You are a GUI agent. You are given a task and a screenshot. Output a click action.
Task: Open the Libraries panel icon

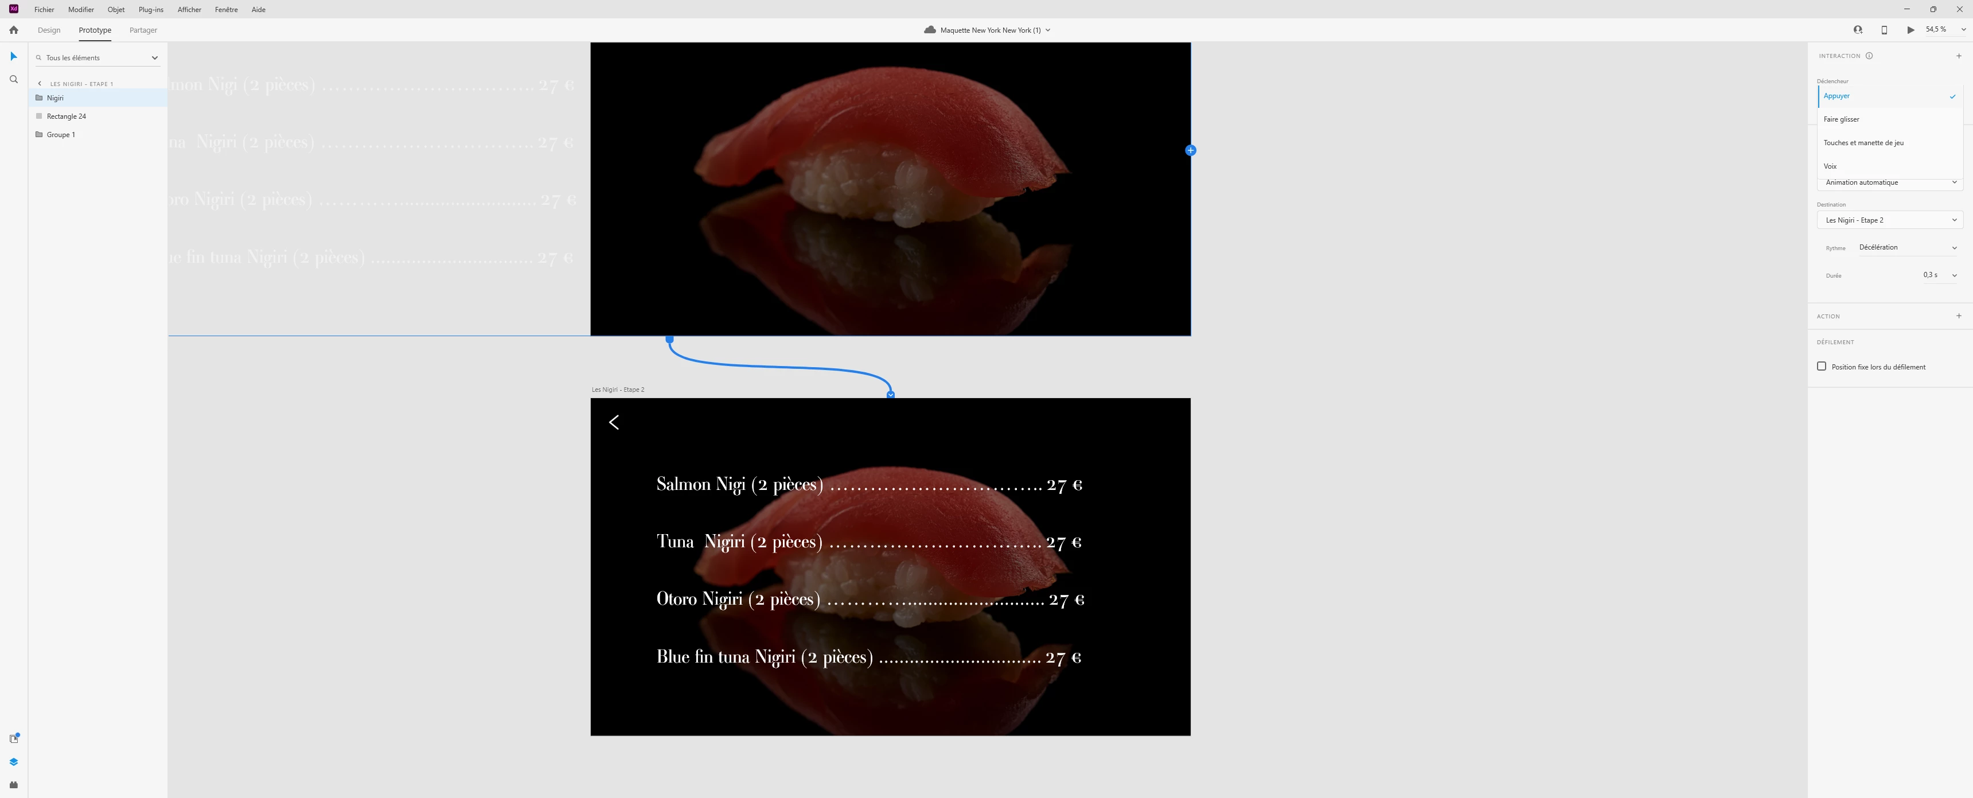13,738
